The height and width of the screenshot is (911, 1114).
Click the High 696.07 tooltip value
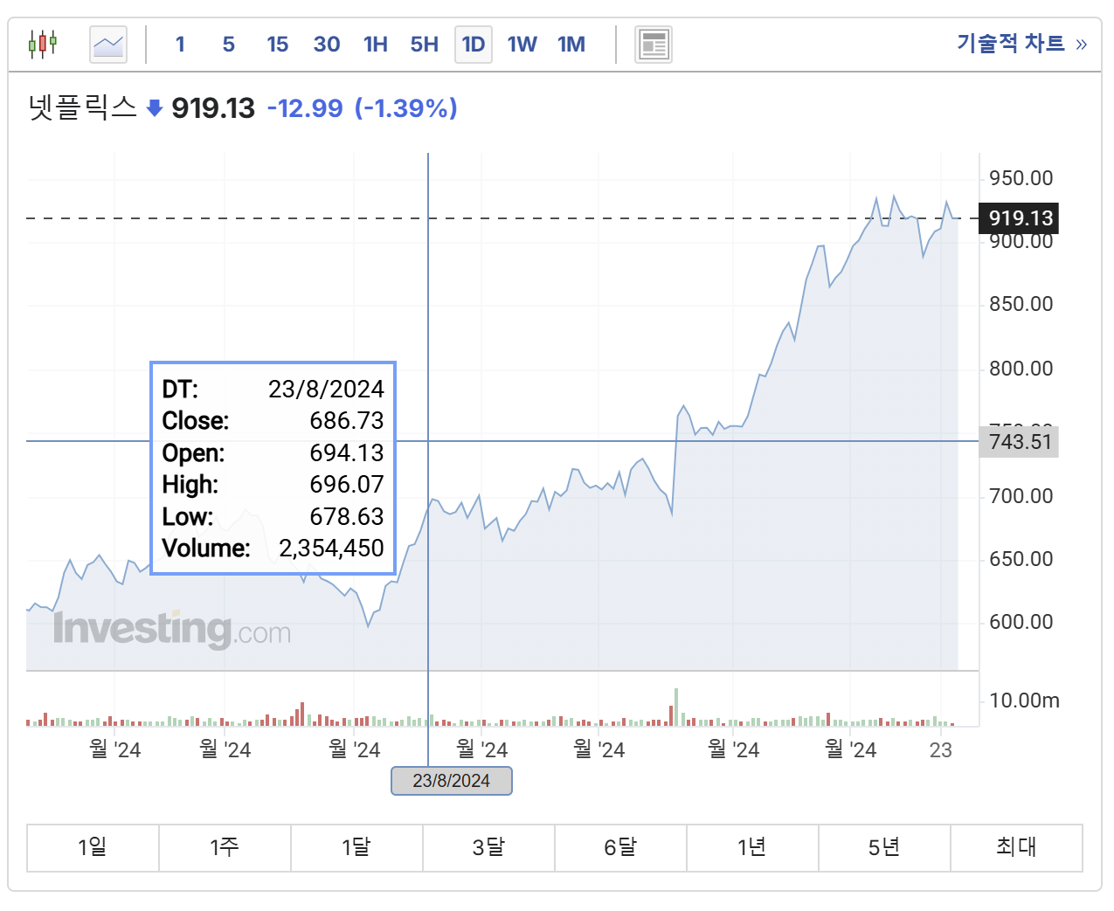click(347, 485)
